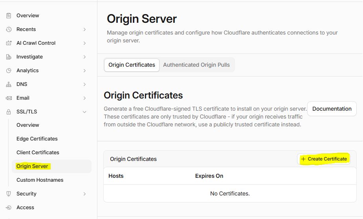Open the top-level Overview sidebar item
363x219 pixels.
(x=27, y=15)
